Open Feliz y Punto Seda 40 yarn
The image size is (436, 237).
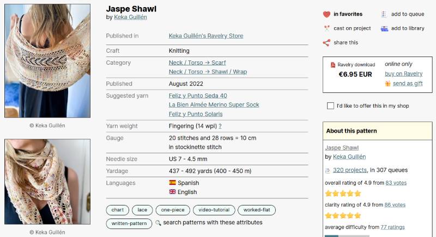[198, 96]
